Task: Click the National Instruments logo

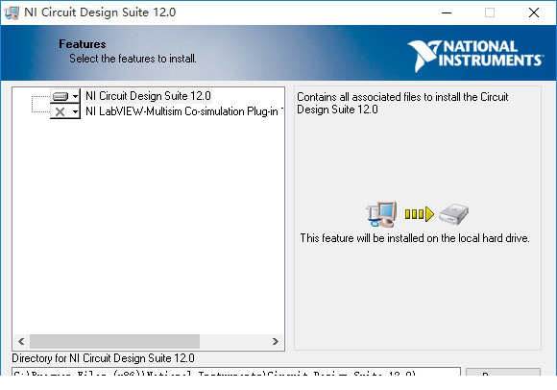Action: point(475,56)
